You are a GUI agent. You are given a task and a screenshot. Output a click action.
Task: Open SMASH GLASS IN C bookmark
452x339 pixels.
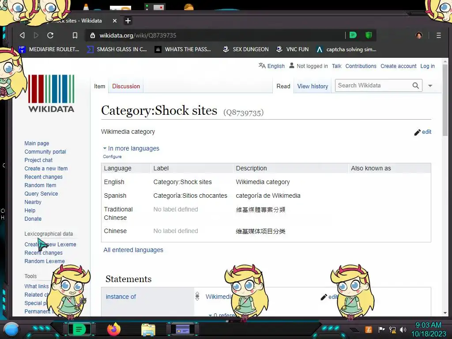click(x=117, y=49)
